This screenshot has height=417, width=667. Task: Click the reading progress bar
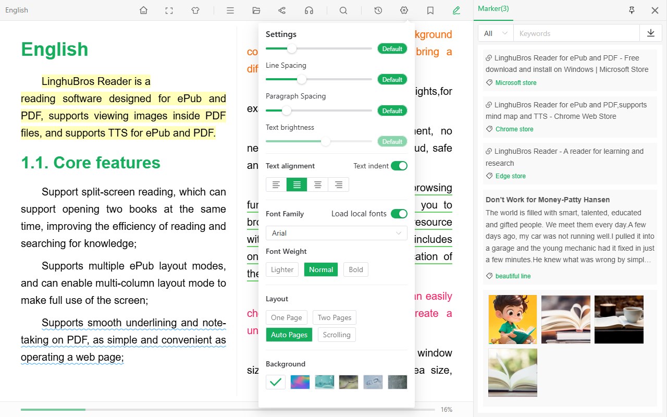pyautogui.click(x=228, y=410)
